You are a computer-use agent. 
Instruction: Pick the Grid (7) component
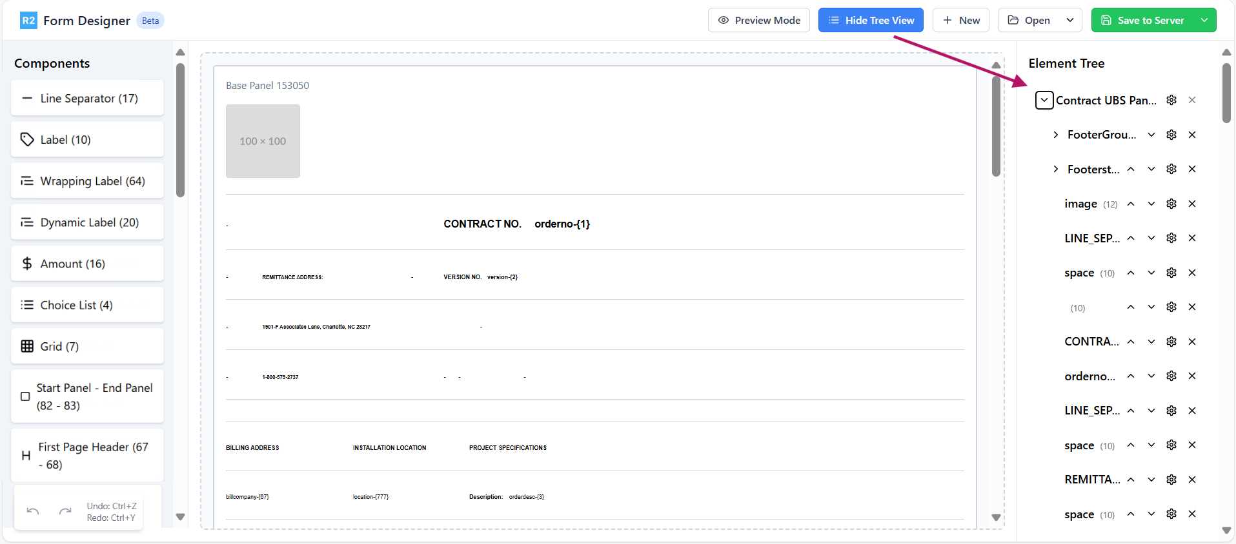(x=87, y=345)
